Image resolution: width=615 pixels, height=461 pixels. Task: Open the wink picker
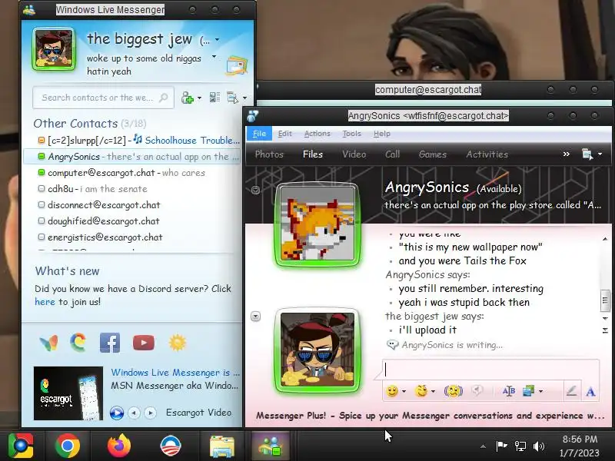point(421,391)
